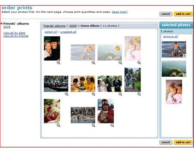Remove beach photo from selected photos
194x150 pixels.
point(184,56)
